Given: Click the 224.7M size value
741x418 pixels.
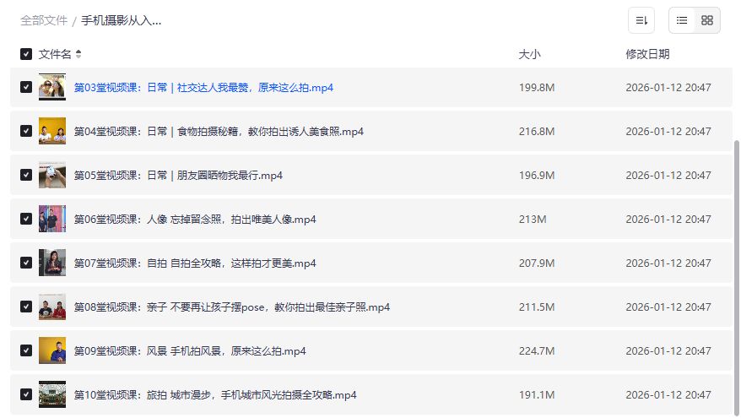Looking at the screenshot, I should [x=537, y=350].
